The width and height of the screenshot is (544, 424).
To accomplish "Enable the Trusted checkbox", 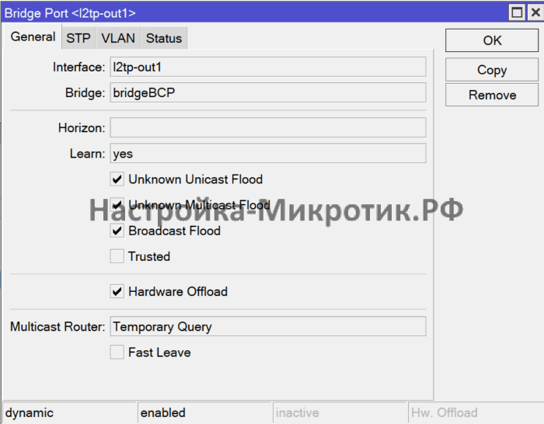I will pos(117,256).
